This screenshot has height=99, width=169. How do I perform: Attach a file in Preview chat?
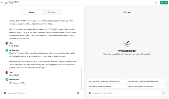tap(89, 93)
